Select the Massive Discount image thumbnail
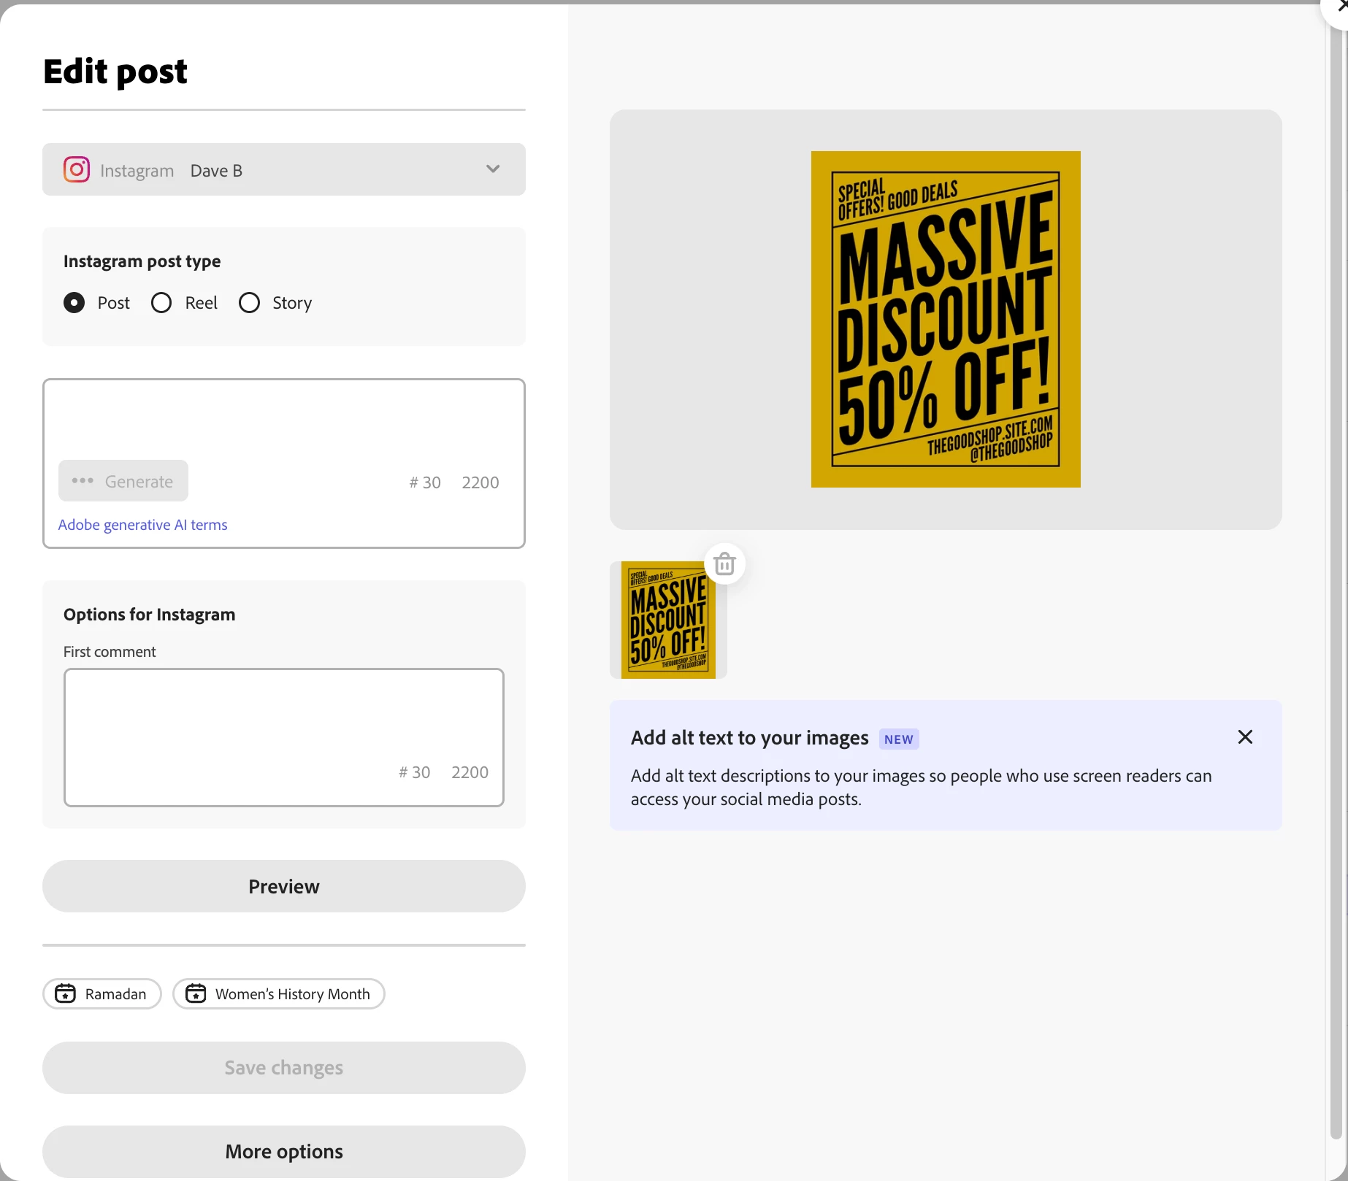The height and width of the screenshot is (1181, 1348). tap(668, 620)
